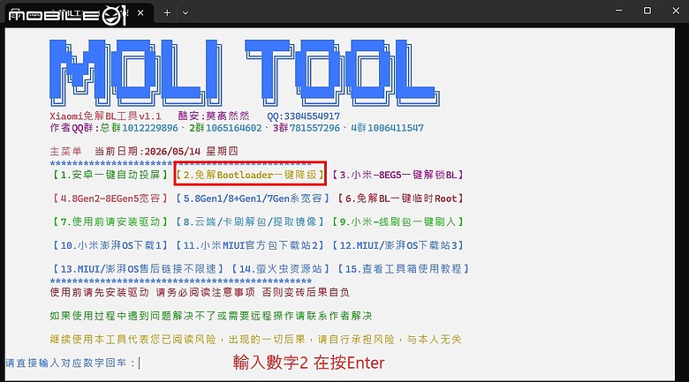This screenshot has height=382, width=689.
Task: Click menu entry 15.查看工具箱使用教程
Action: [403, 269]
